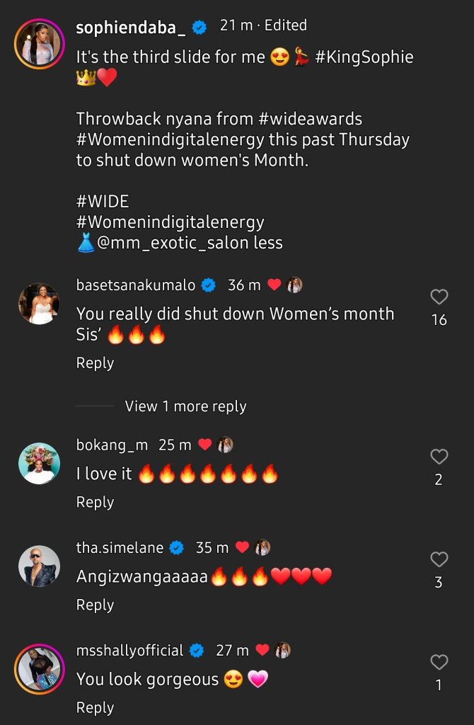Open basetsanakumalo's profile avatar
474x725 pixels.
click(x=39, y=304)
